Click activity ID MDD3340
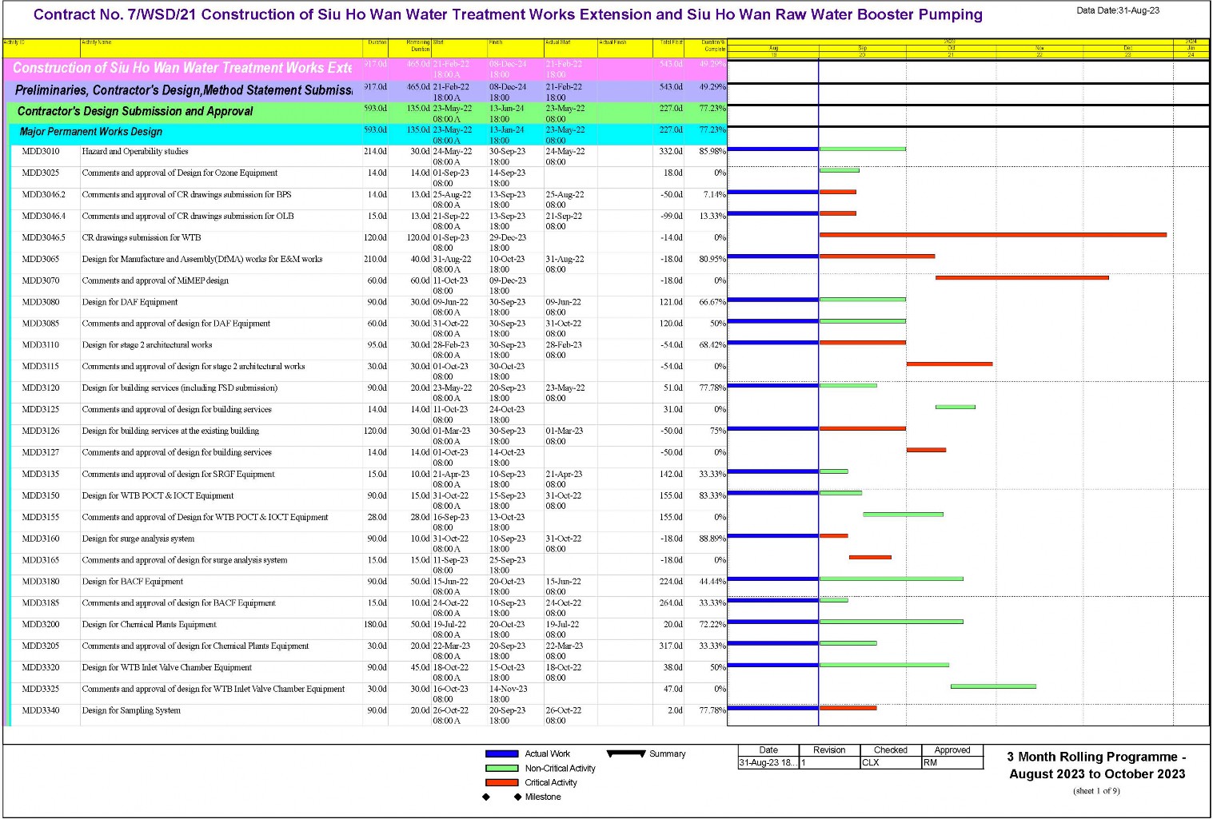This screenshot has width=1213, height=819. coord(41,711)
